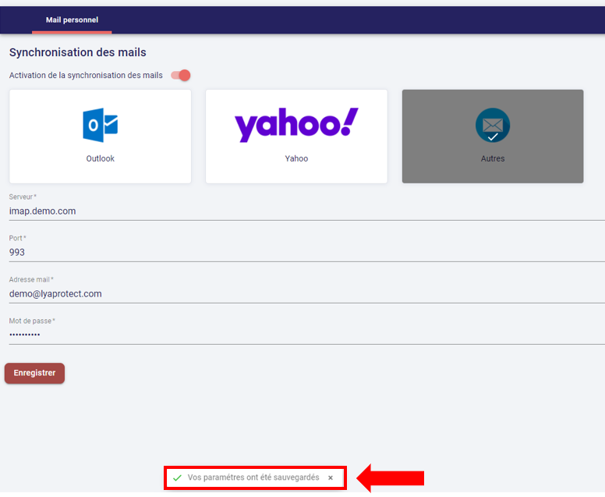Dismiss the saved settings notification
This screenshot has height=497, width=605.
tap(331, 477)
